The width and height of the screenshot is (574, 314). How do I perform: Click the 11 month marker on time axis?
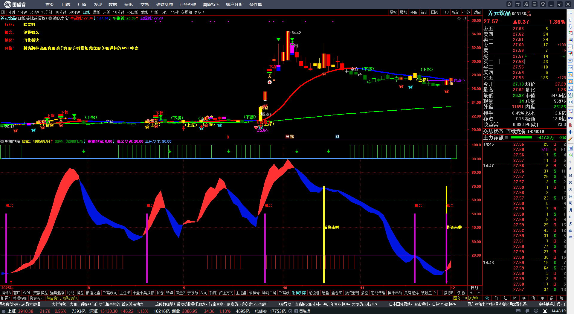(x=362, y=288)
